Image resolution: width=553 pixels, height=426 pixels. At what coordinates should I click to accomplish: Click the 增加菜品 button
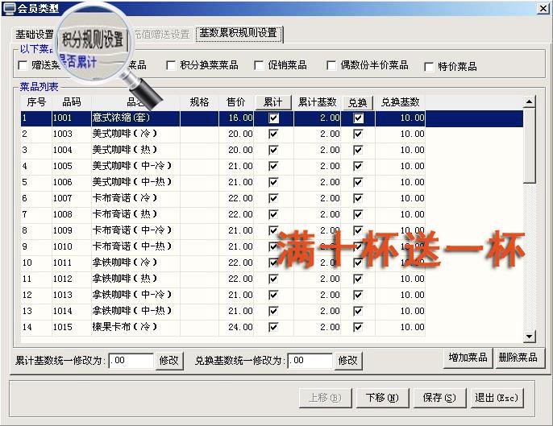point(468,358)
